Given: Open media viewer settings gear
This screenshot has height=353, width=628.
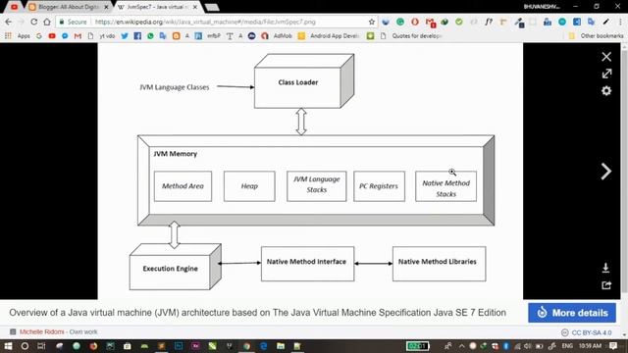Looking at the screenshot, I should point(606,91).
